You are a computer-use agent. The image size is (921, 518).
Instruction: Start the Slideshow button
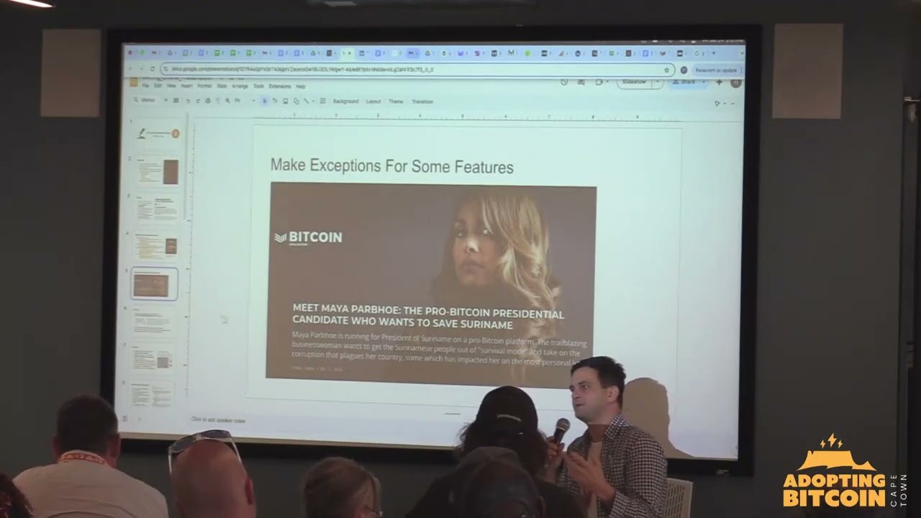tap(634, 81)
